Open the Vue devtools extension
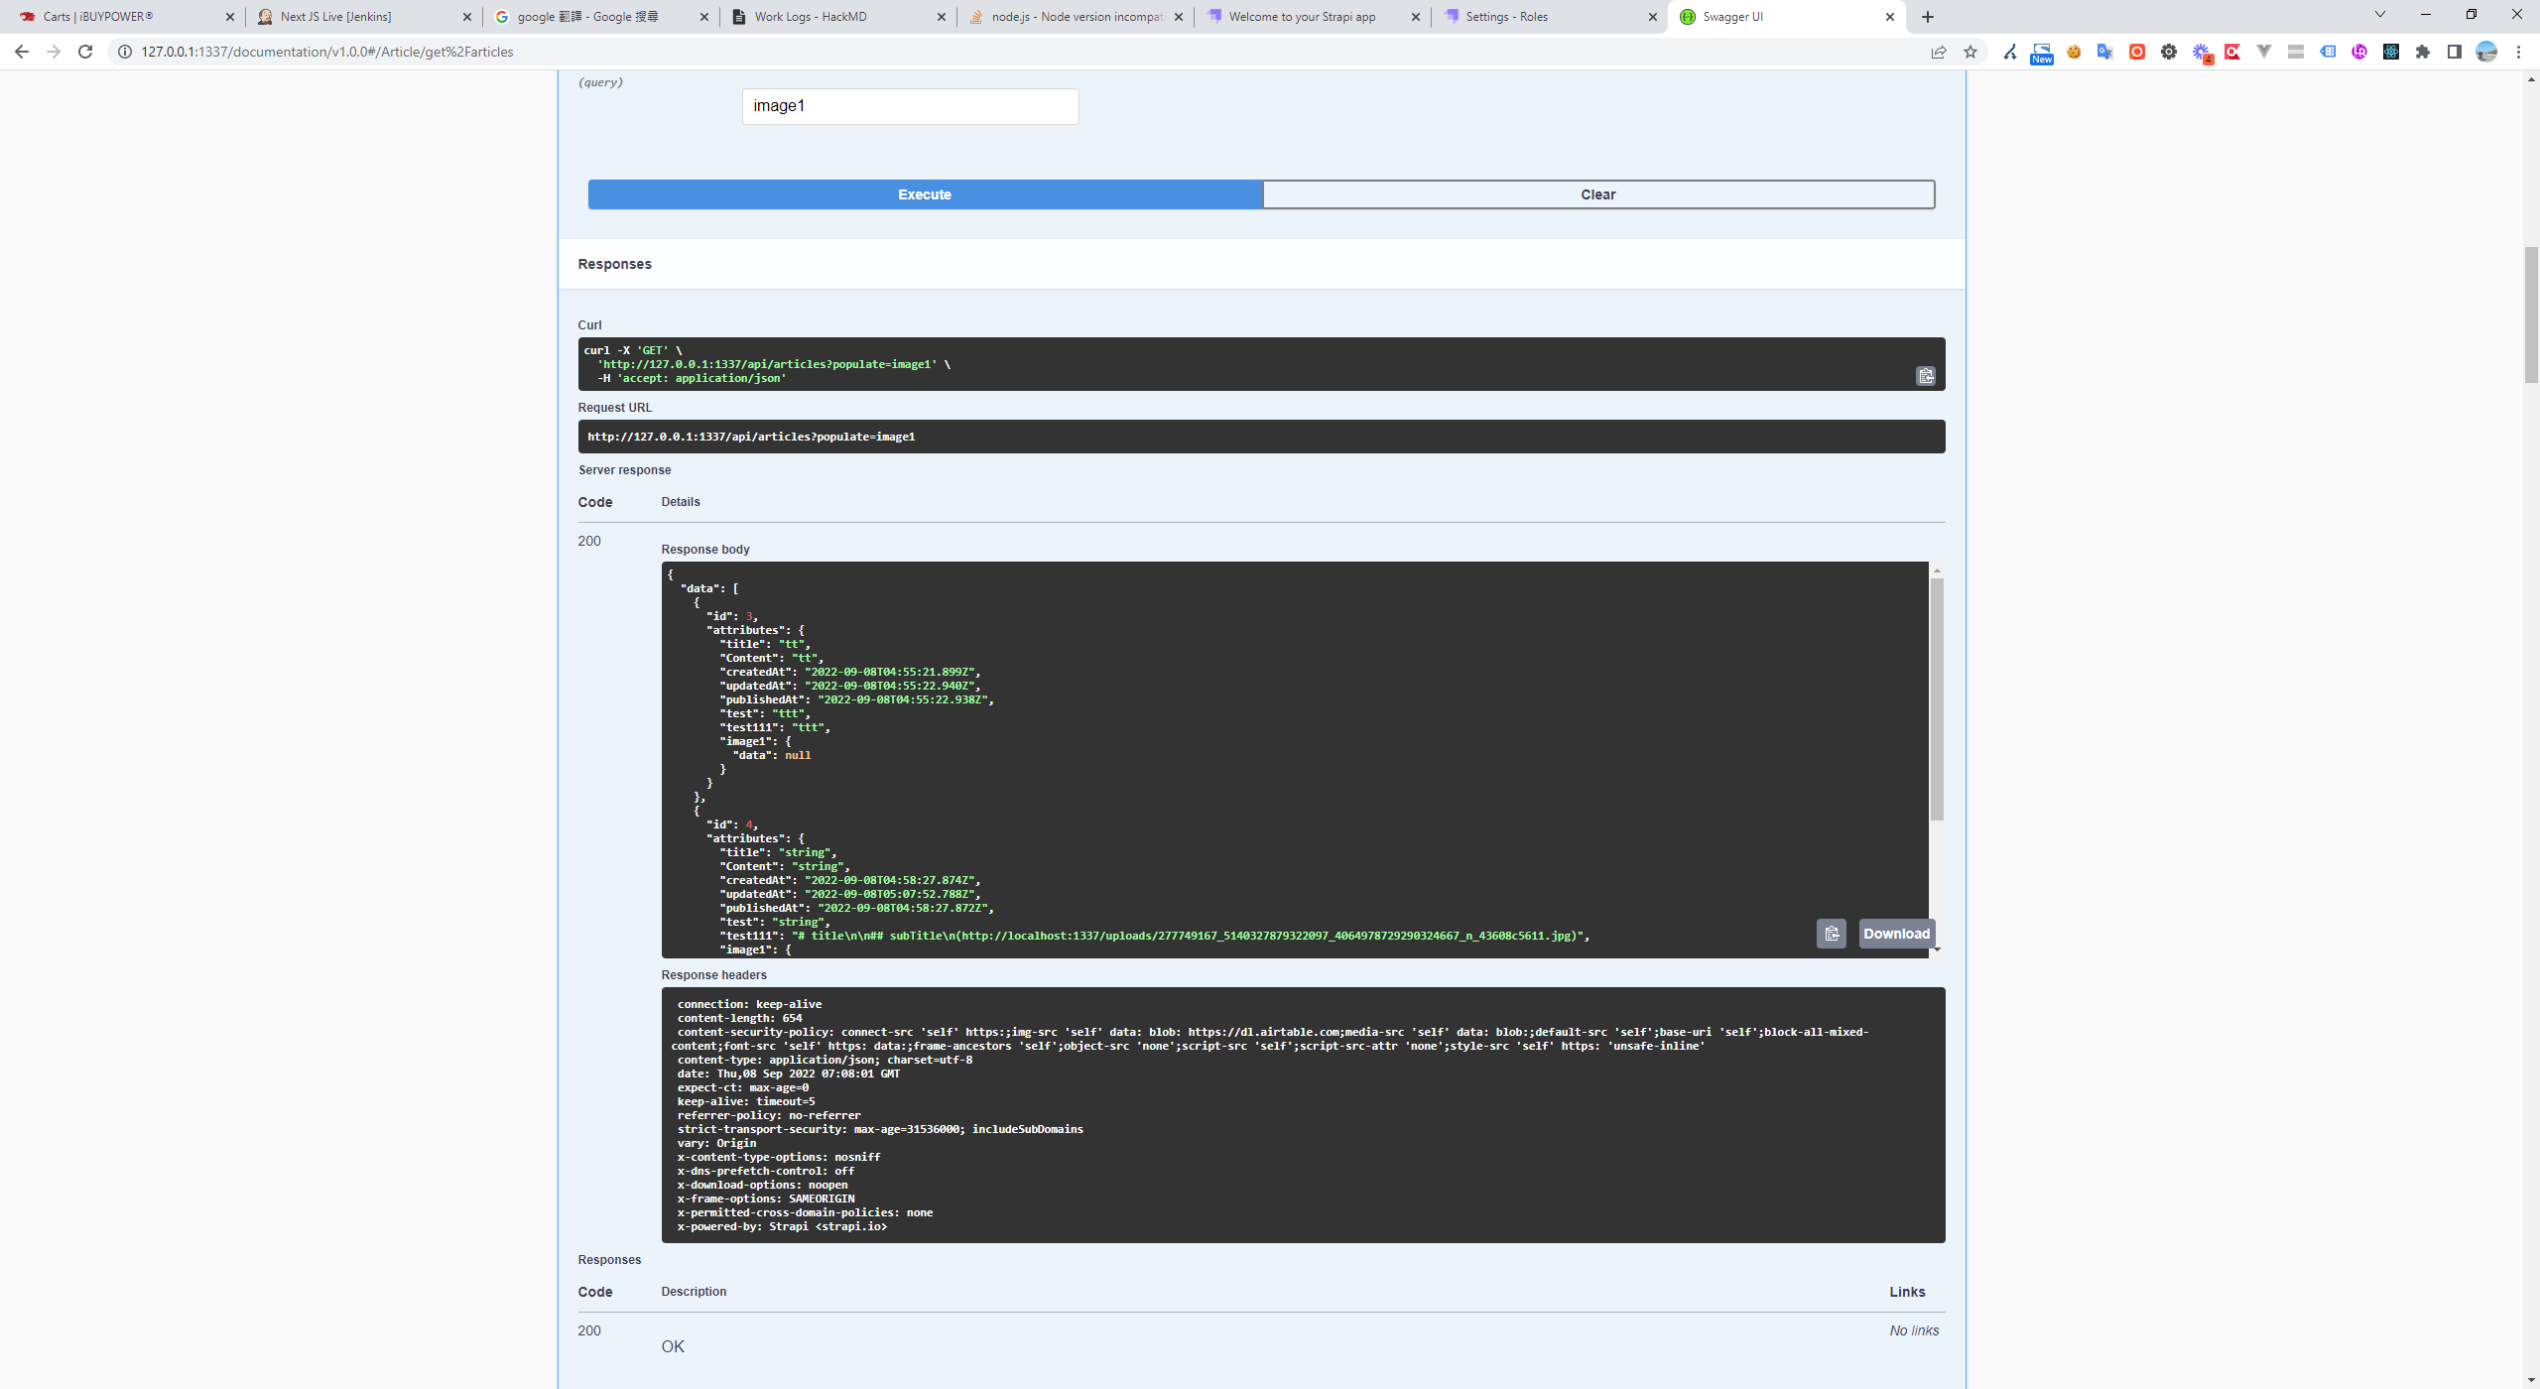The image size is (2540, 1389). coord(2264,52)
